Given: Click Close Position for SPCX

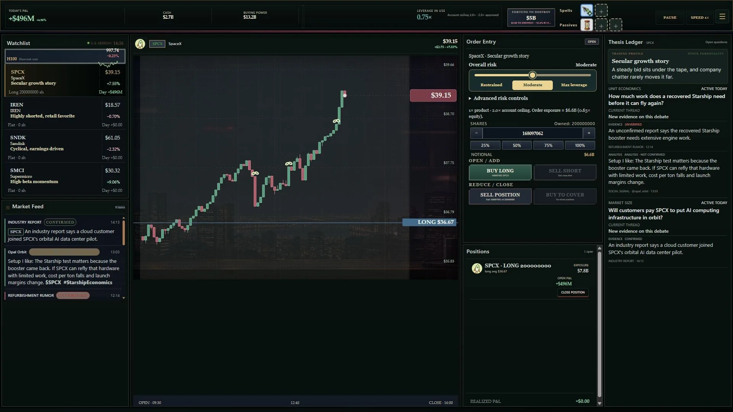Looking at the screenshot, I should [573, 293].
